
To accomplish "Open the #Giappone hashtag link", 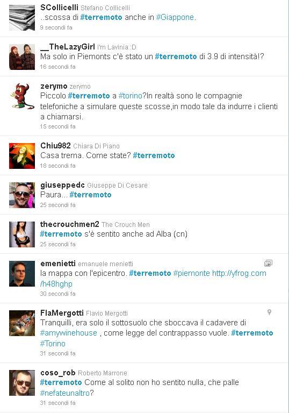I will pos(175,17).
